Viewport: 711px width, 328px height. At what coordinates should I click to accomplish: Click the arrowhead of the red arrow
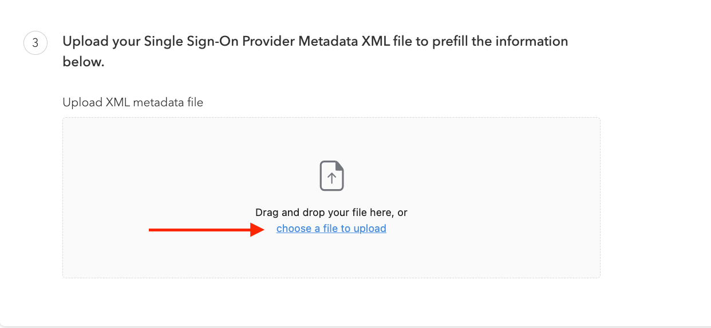click(x=258, y=230)
